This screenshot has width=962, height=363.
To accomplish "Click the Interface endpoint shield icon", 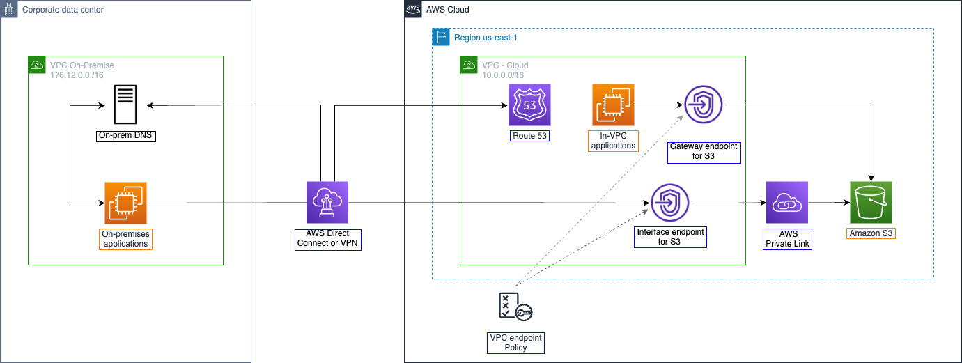I will tap(669, 203).
